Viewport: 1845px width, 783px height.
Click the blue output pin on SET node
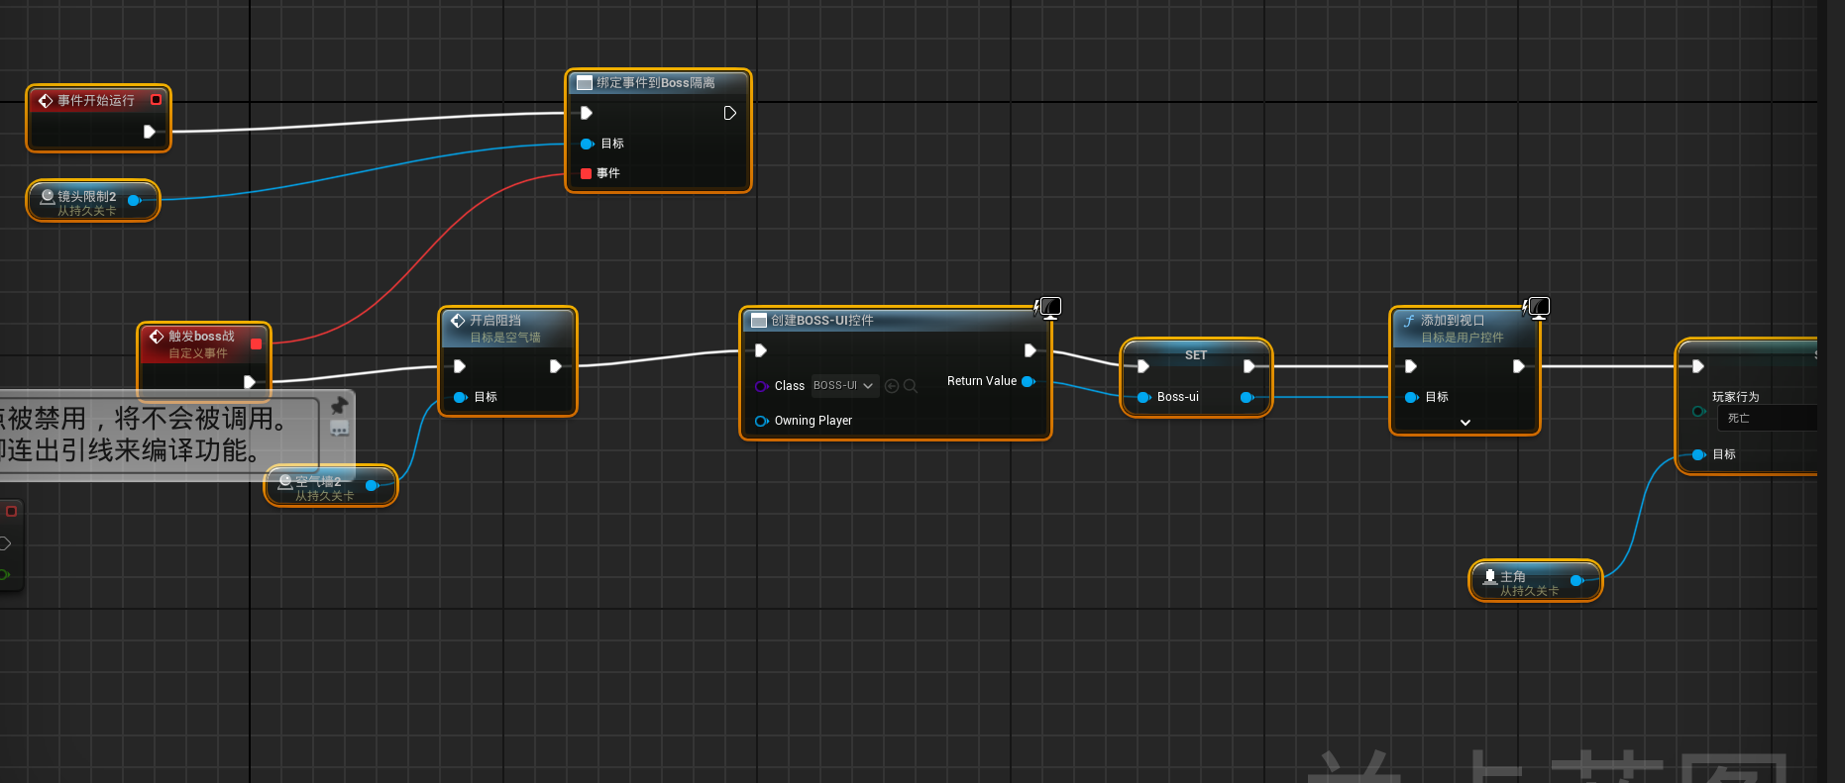tap(1248, 397)
